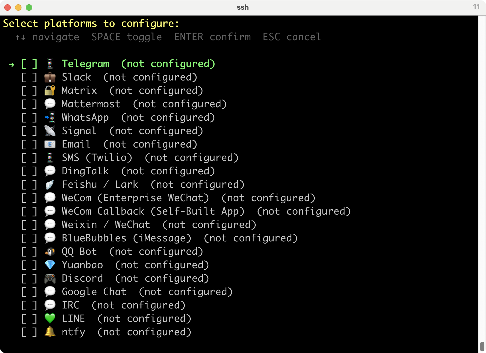Enable the Matrix checkbox
Image resolution: width=486 pixels, height=353 pixels.
[x=29, y=91]
